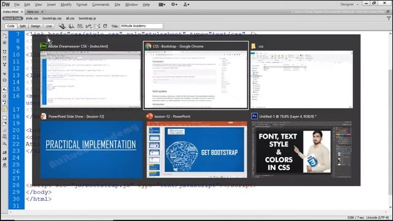The image size is (393, 221).
Task: Open the Designer workspace switcher dropdown
Action: [x=349, y=4]
